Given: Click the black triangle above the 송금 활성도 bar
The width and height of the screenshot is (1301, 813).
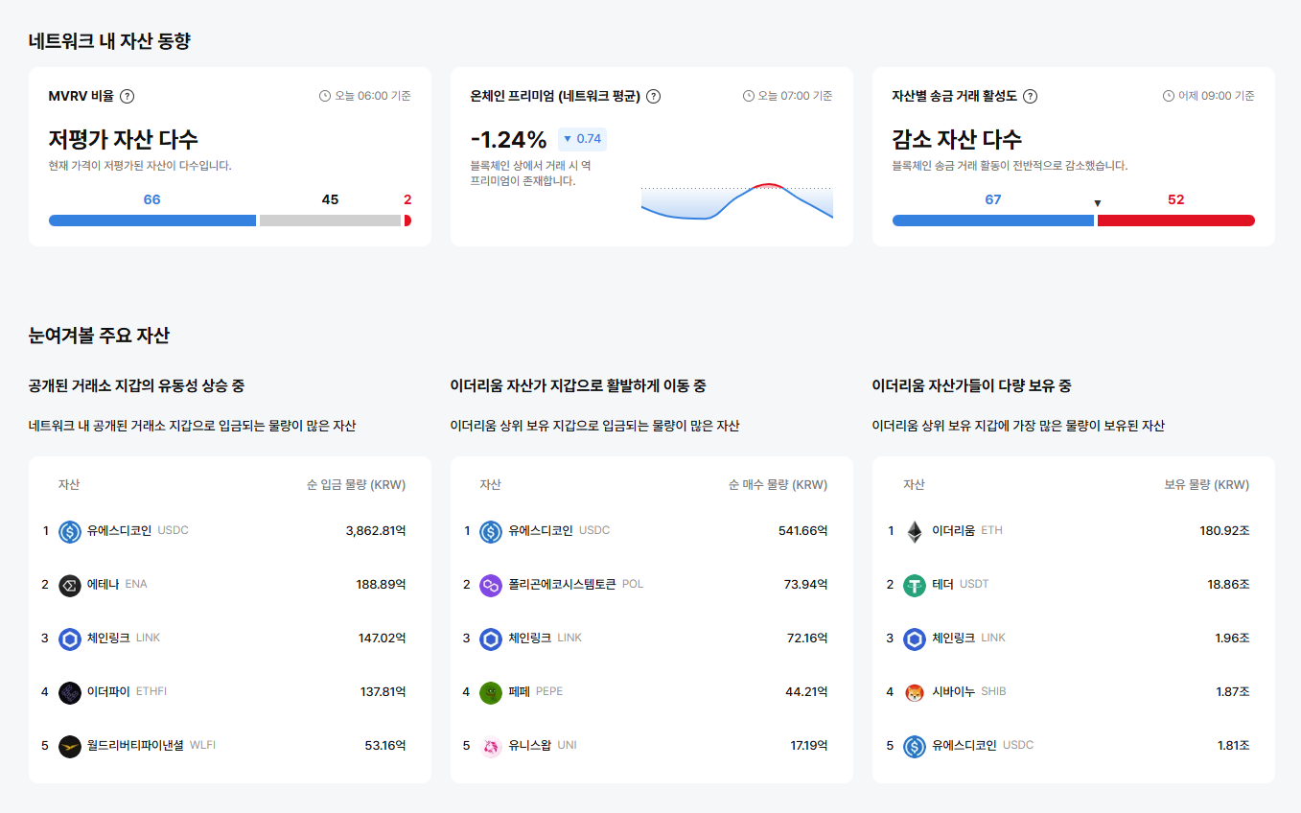Looking at the screenshot, I should coord(1096,203).
